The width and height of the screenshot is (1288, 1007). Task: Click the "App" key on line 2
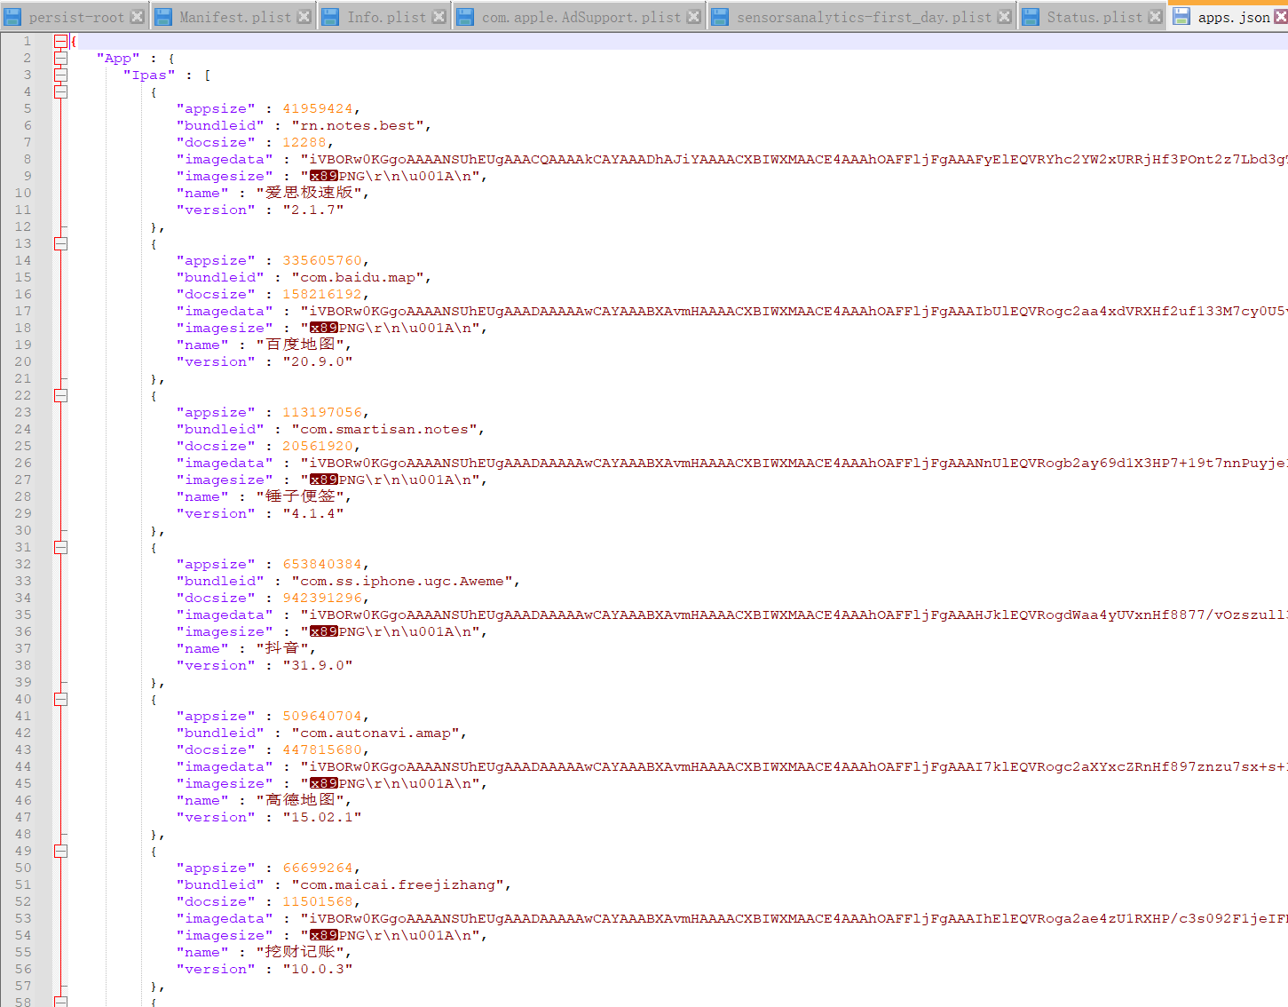[x=118, y=58]
